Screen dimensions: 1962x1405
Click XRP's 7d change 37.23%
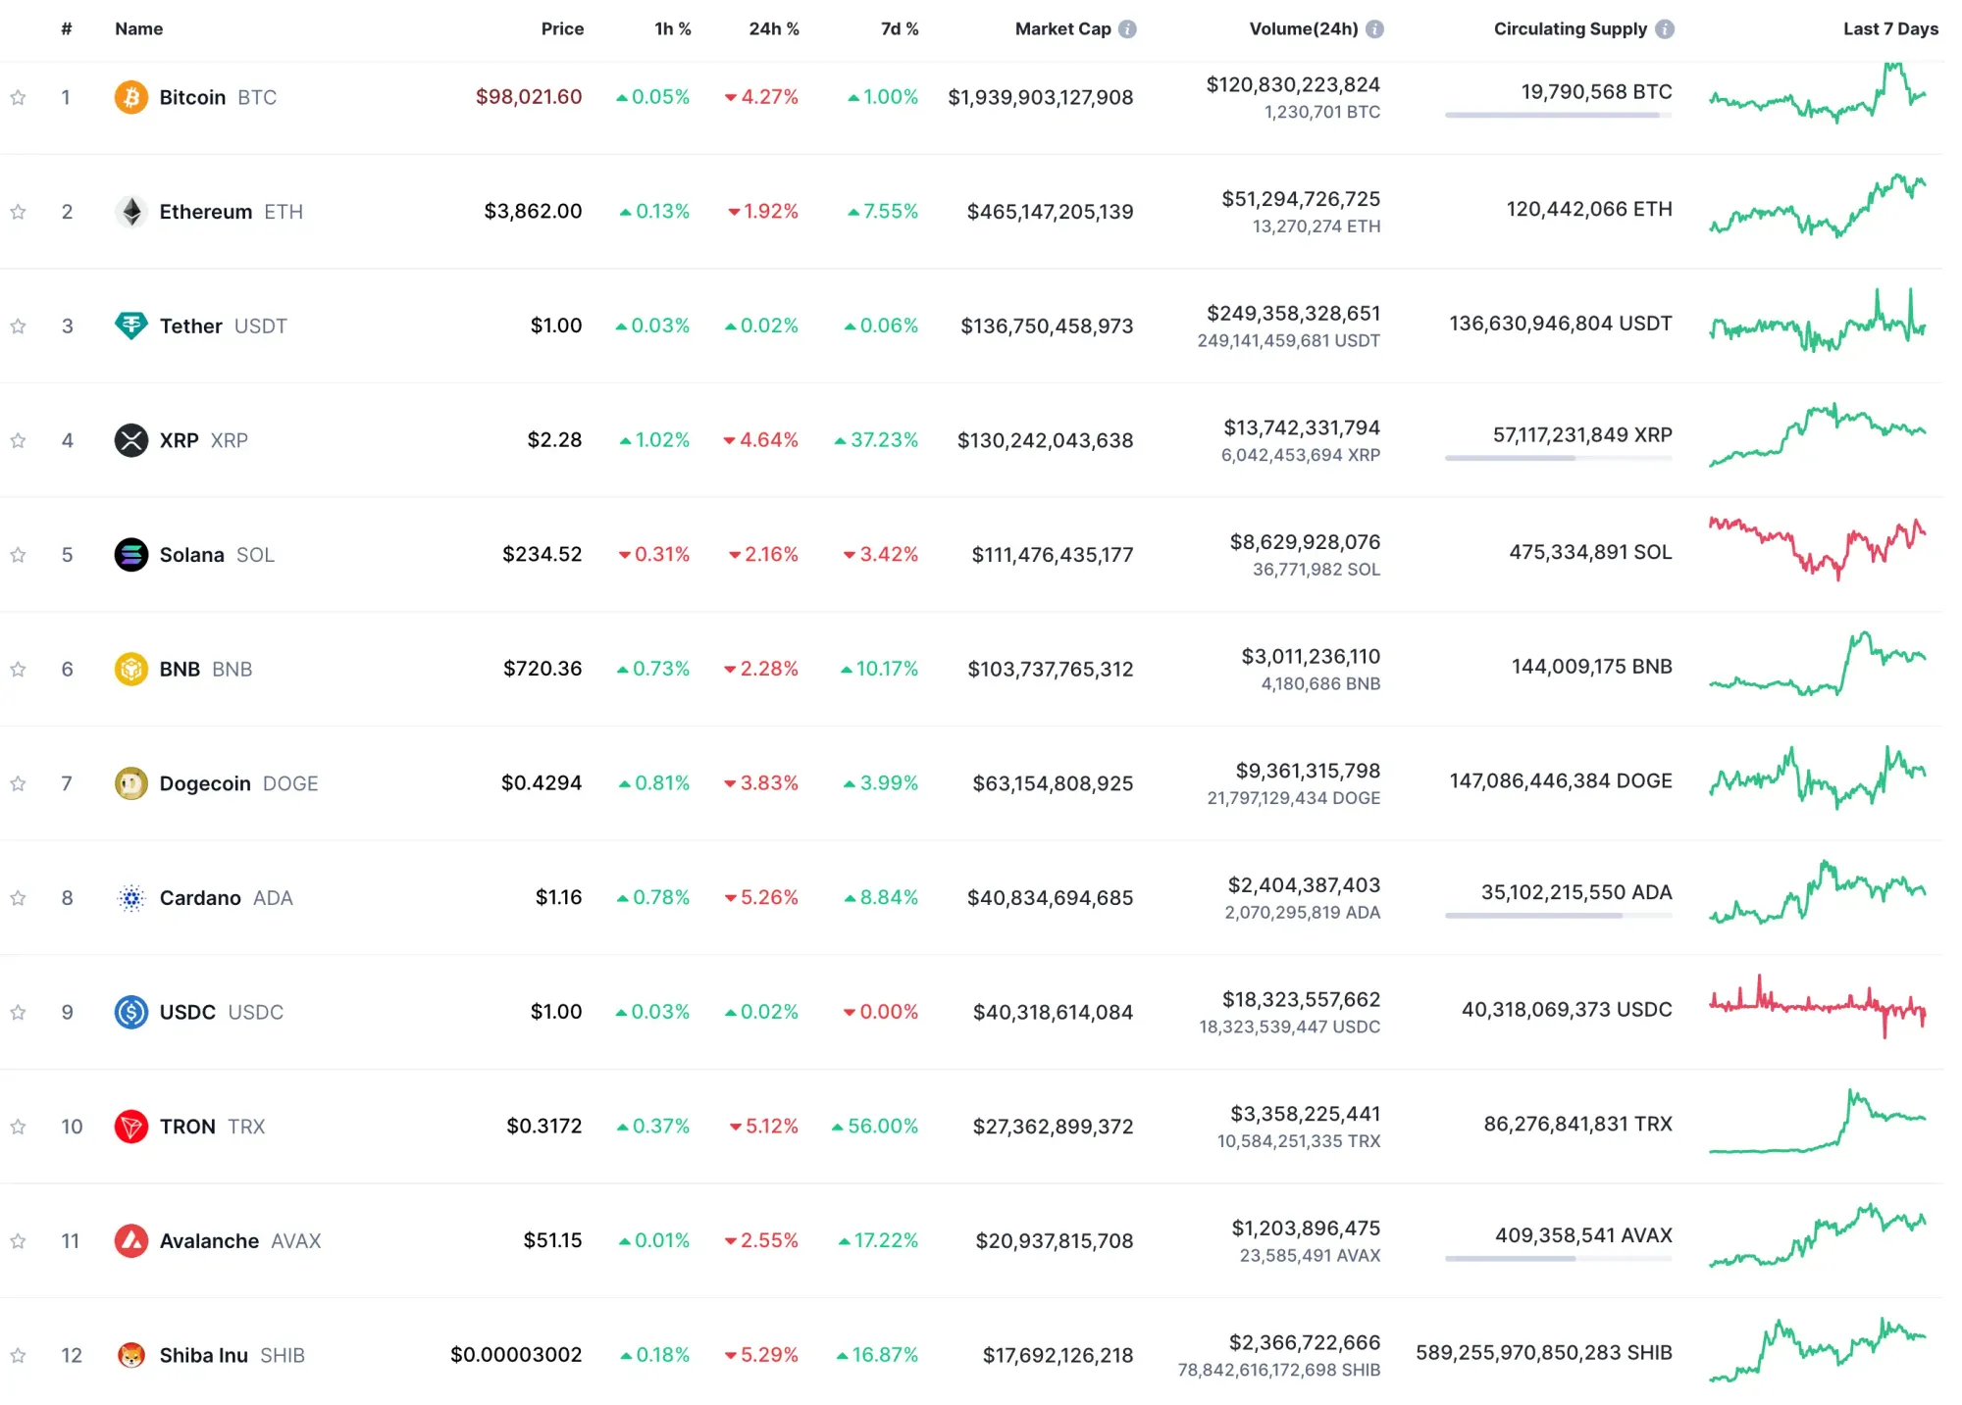tap(876, 440)
